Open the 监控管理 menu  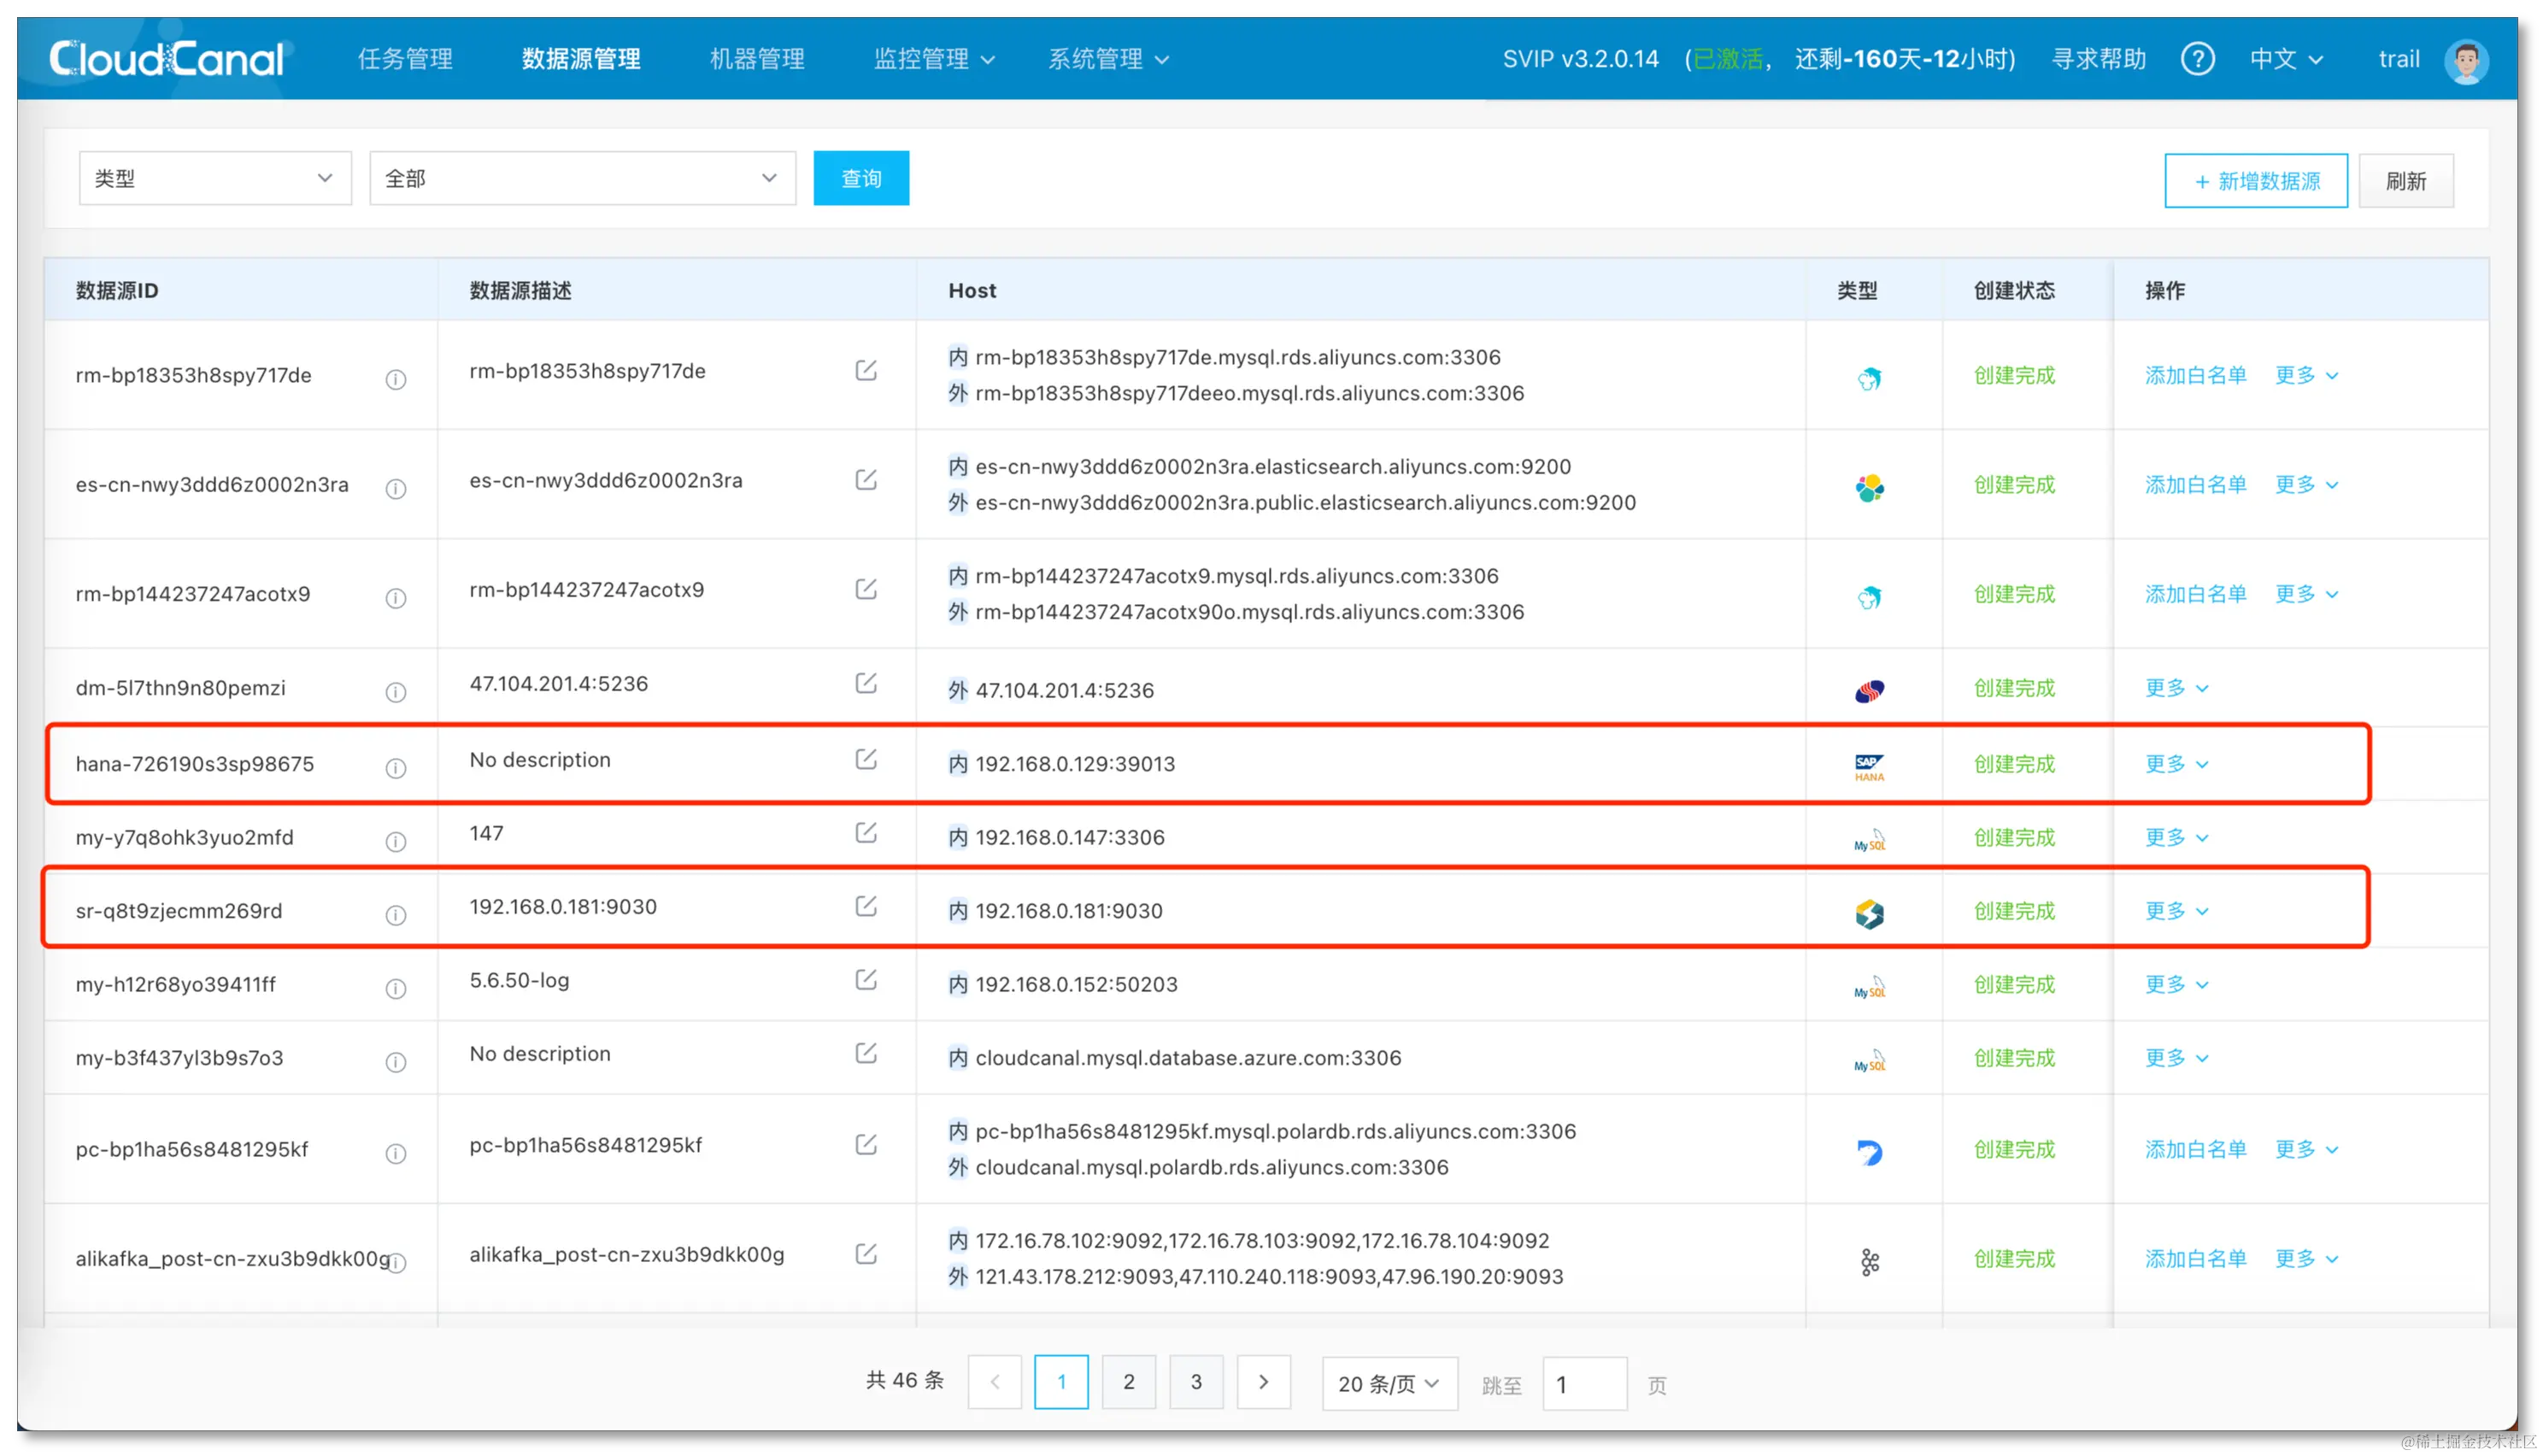933,59
